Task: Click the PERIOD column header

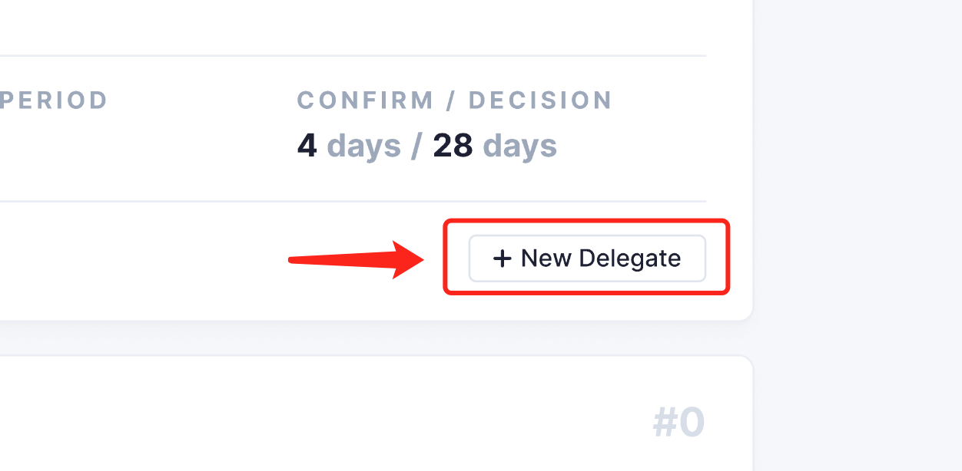Action: tap(54, 100)
